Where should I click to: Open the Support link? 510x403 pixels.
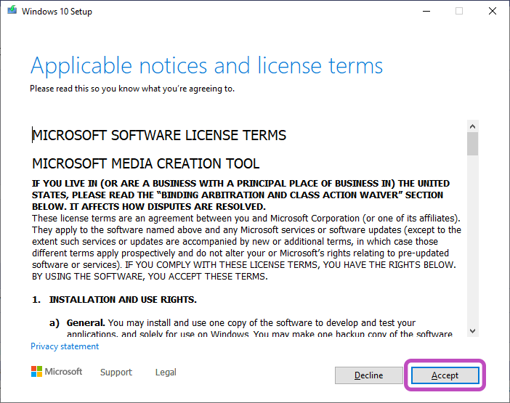(116, 372)
